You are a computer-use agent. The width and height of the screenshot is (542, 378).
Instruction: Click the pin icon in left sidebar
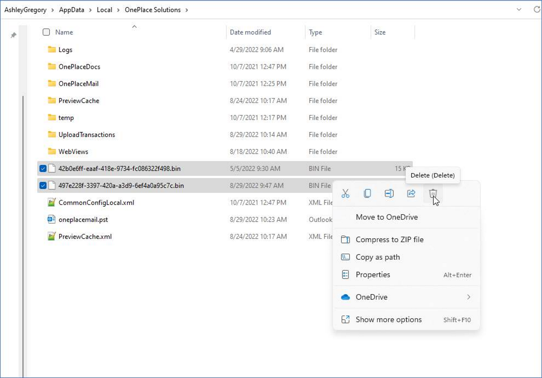(x=14, y=35)
